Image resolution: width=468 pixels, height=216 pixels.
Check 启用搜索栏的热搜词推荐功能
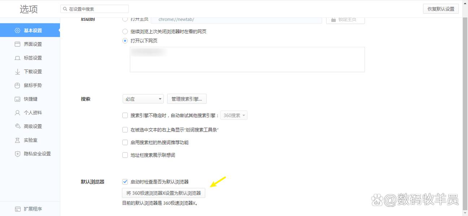click(125, 142)
